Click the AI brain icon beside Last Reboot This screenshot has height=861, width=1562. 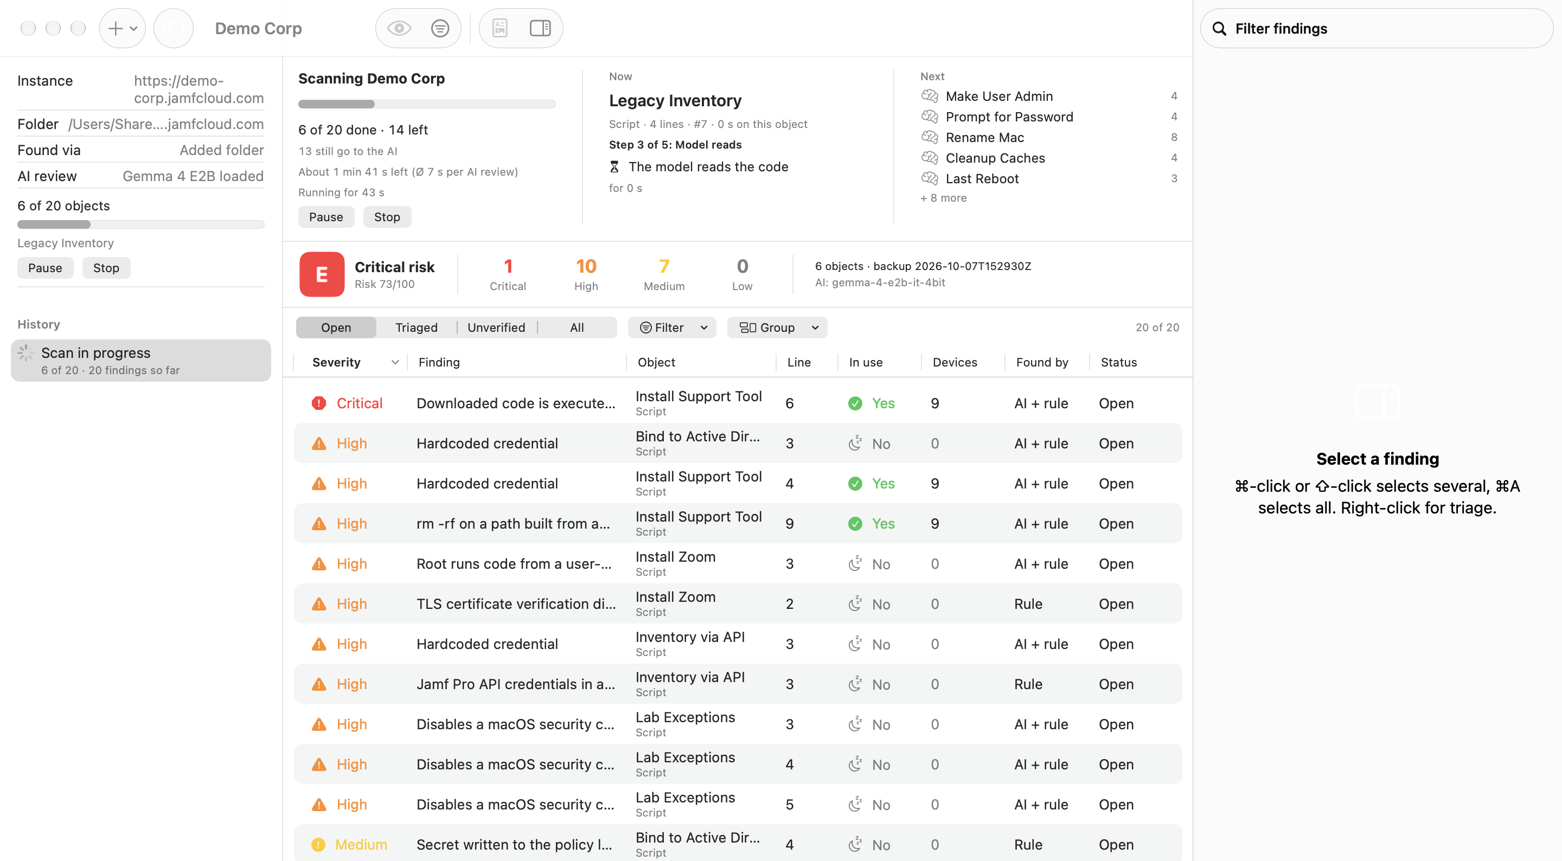pos(930,178)
